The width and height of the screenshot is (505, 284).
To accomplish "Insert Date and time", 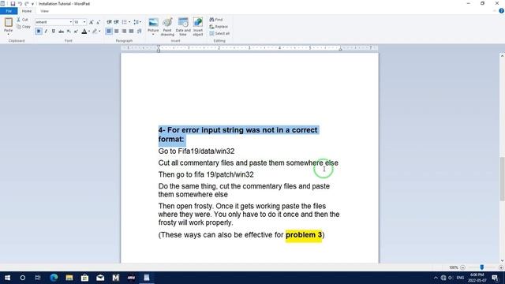I will [183, 27].
